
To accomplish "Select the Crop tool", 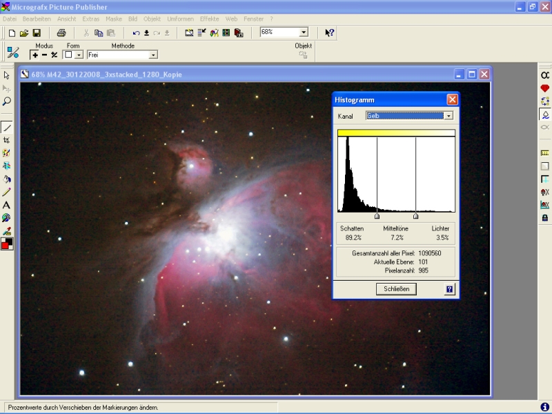I will tap(7, 140).
